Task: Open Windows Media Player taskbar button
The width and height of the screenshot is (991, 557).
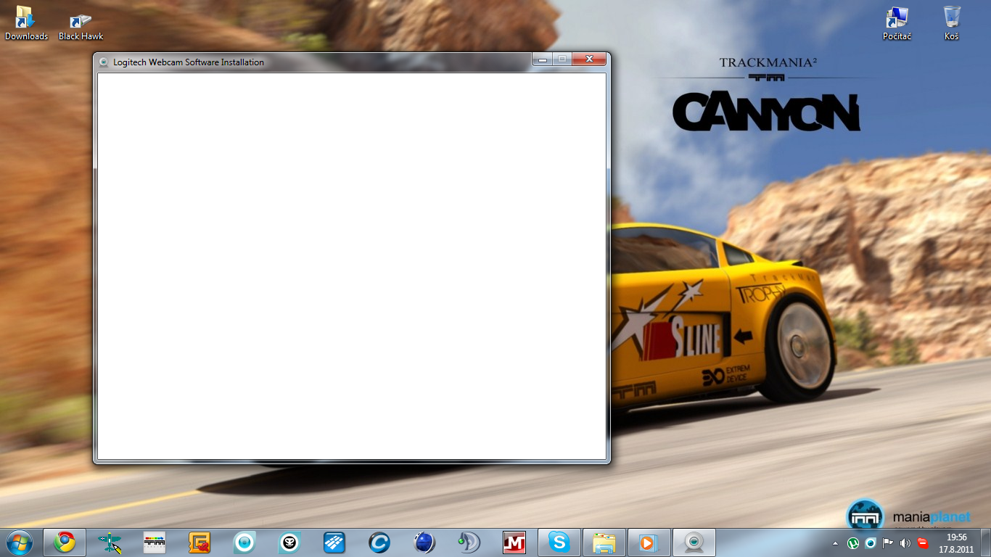Action: click(x=649, y=542)
